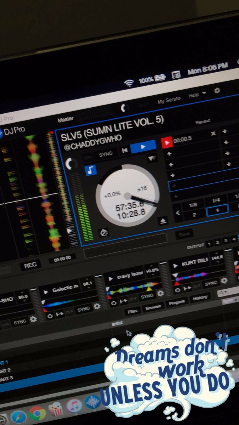Screen dimensions: 239x425
Task: Click the blue play button on the deck
Action: tap(143, 146)
